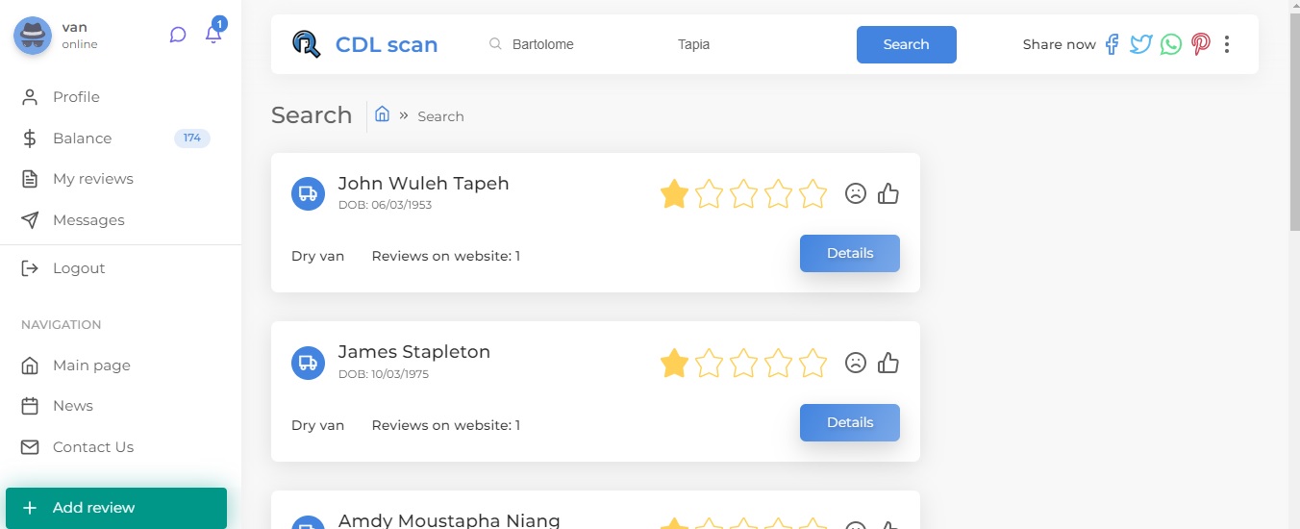Click the green Add review button
This screenshot has width=1300, height=529.
pyautogui.click(x=116, y=508)
